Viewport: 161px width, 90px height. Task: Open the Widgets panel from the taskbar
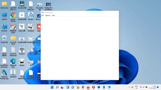68,87
